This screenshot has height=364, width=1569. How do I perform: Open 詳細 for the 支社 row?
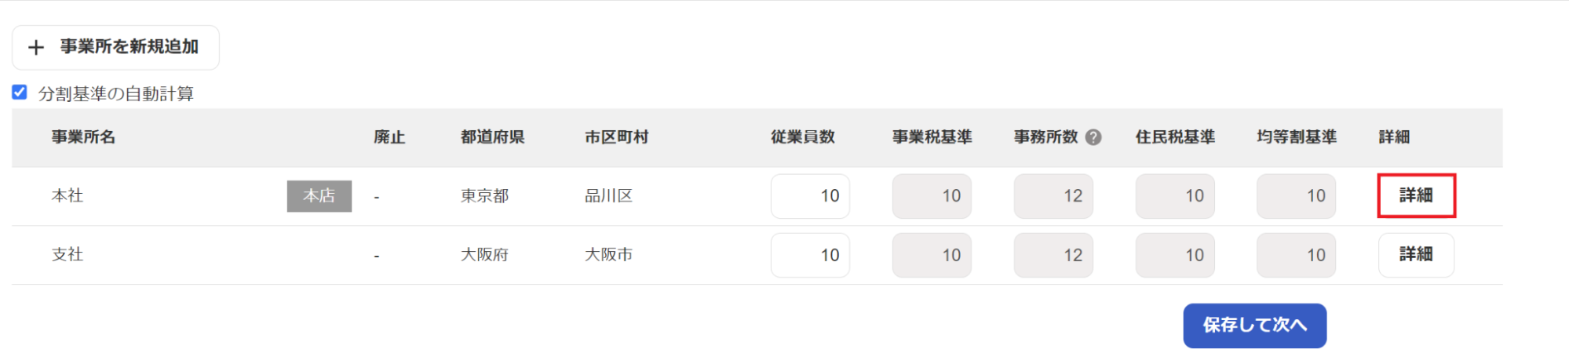point(1417,255)
